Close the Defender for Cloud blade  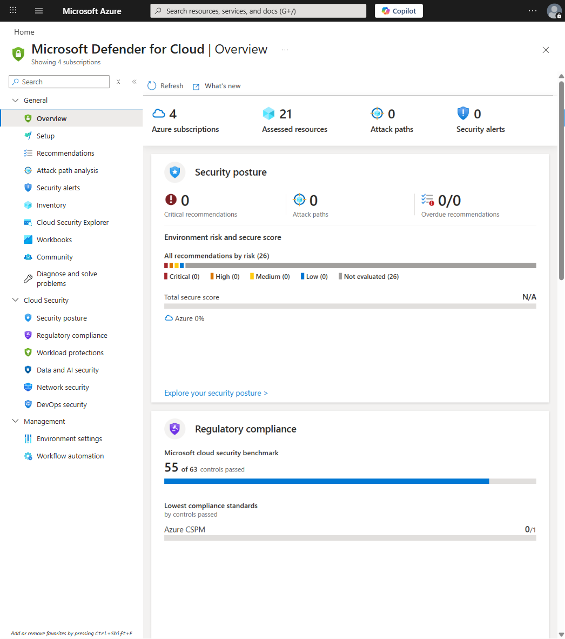(546, 50)
